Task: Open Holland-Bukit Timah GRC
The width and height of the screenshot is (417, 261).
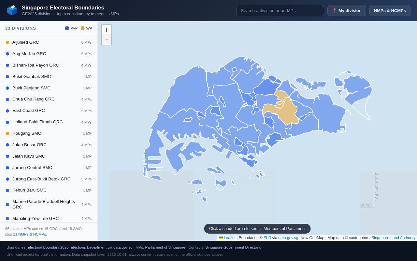Action: 49,122
